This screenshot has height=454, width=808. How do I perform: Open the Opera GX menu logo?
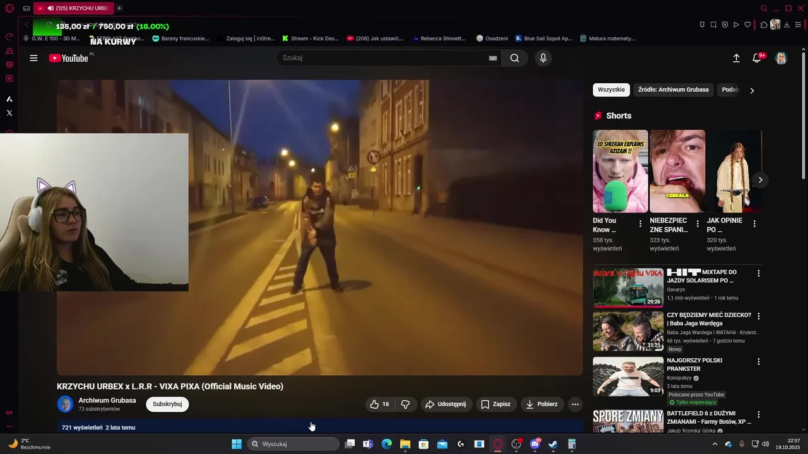pyautogui.click(x=9, y=8)
